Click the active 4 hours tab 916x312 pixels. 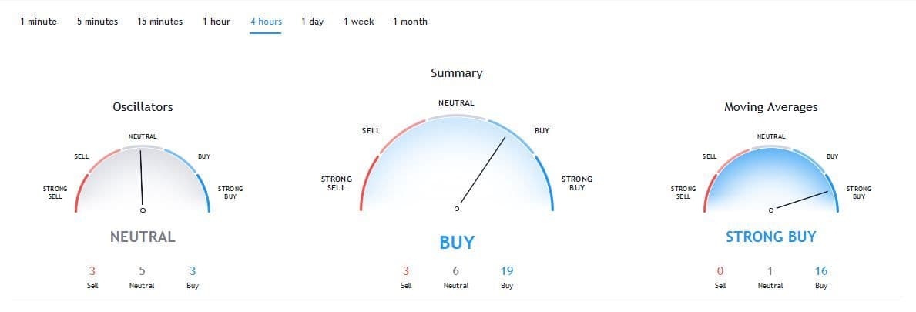pyautogui.click(x=266, y=22)
